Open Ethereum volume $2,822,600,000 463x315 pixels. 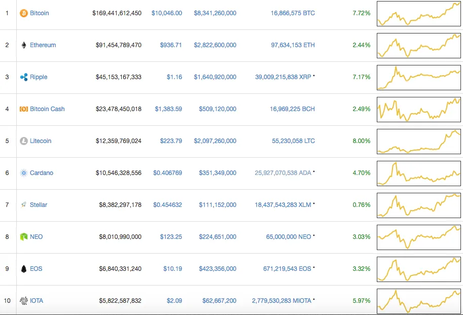215,45
